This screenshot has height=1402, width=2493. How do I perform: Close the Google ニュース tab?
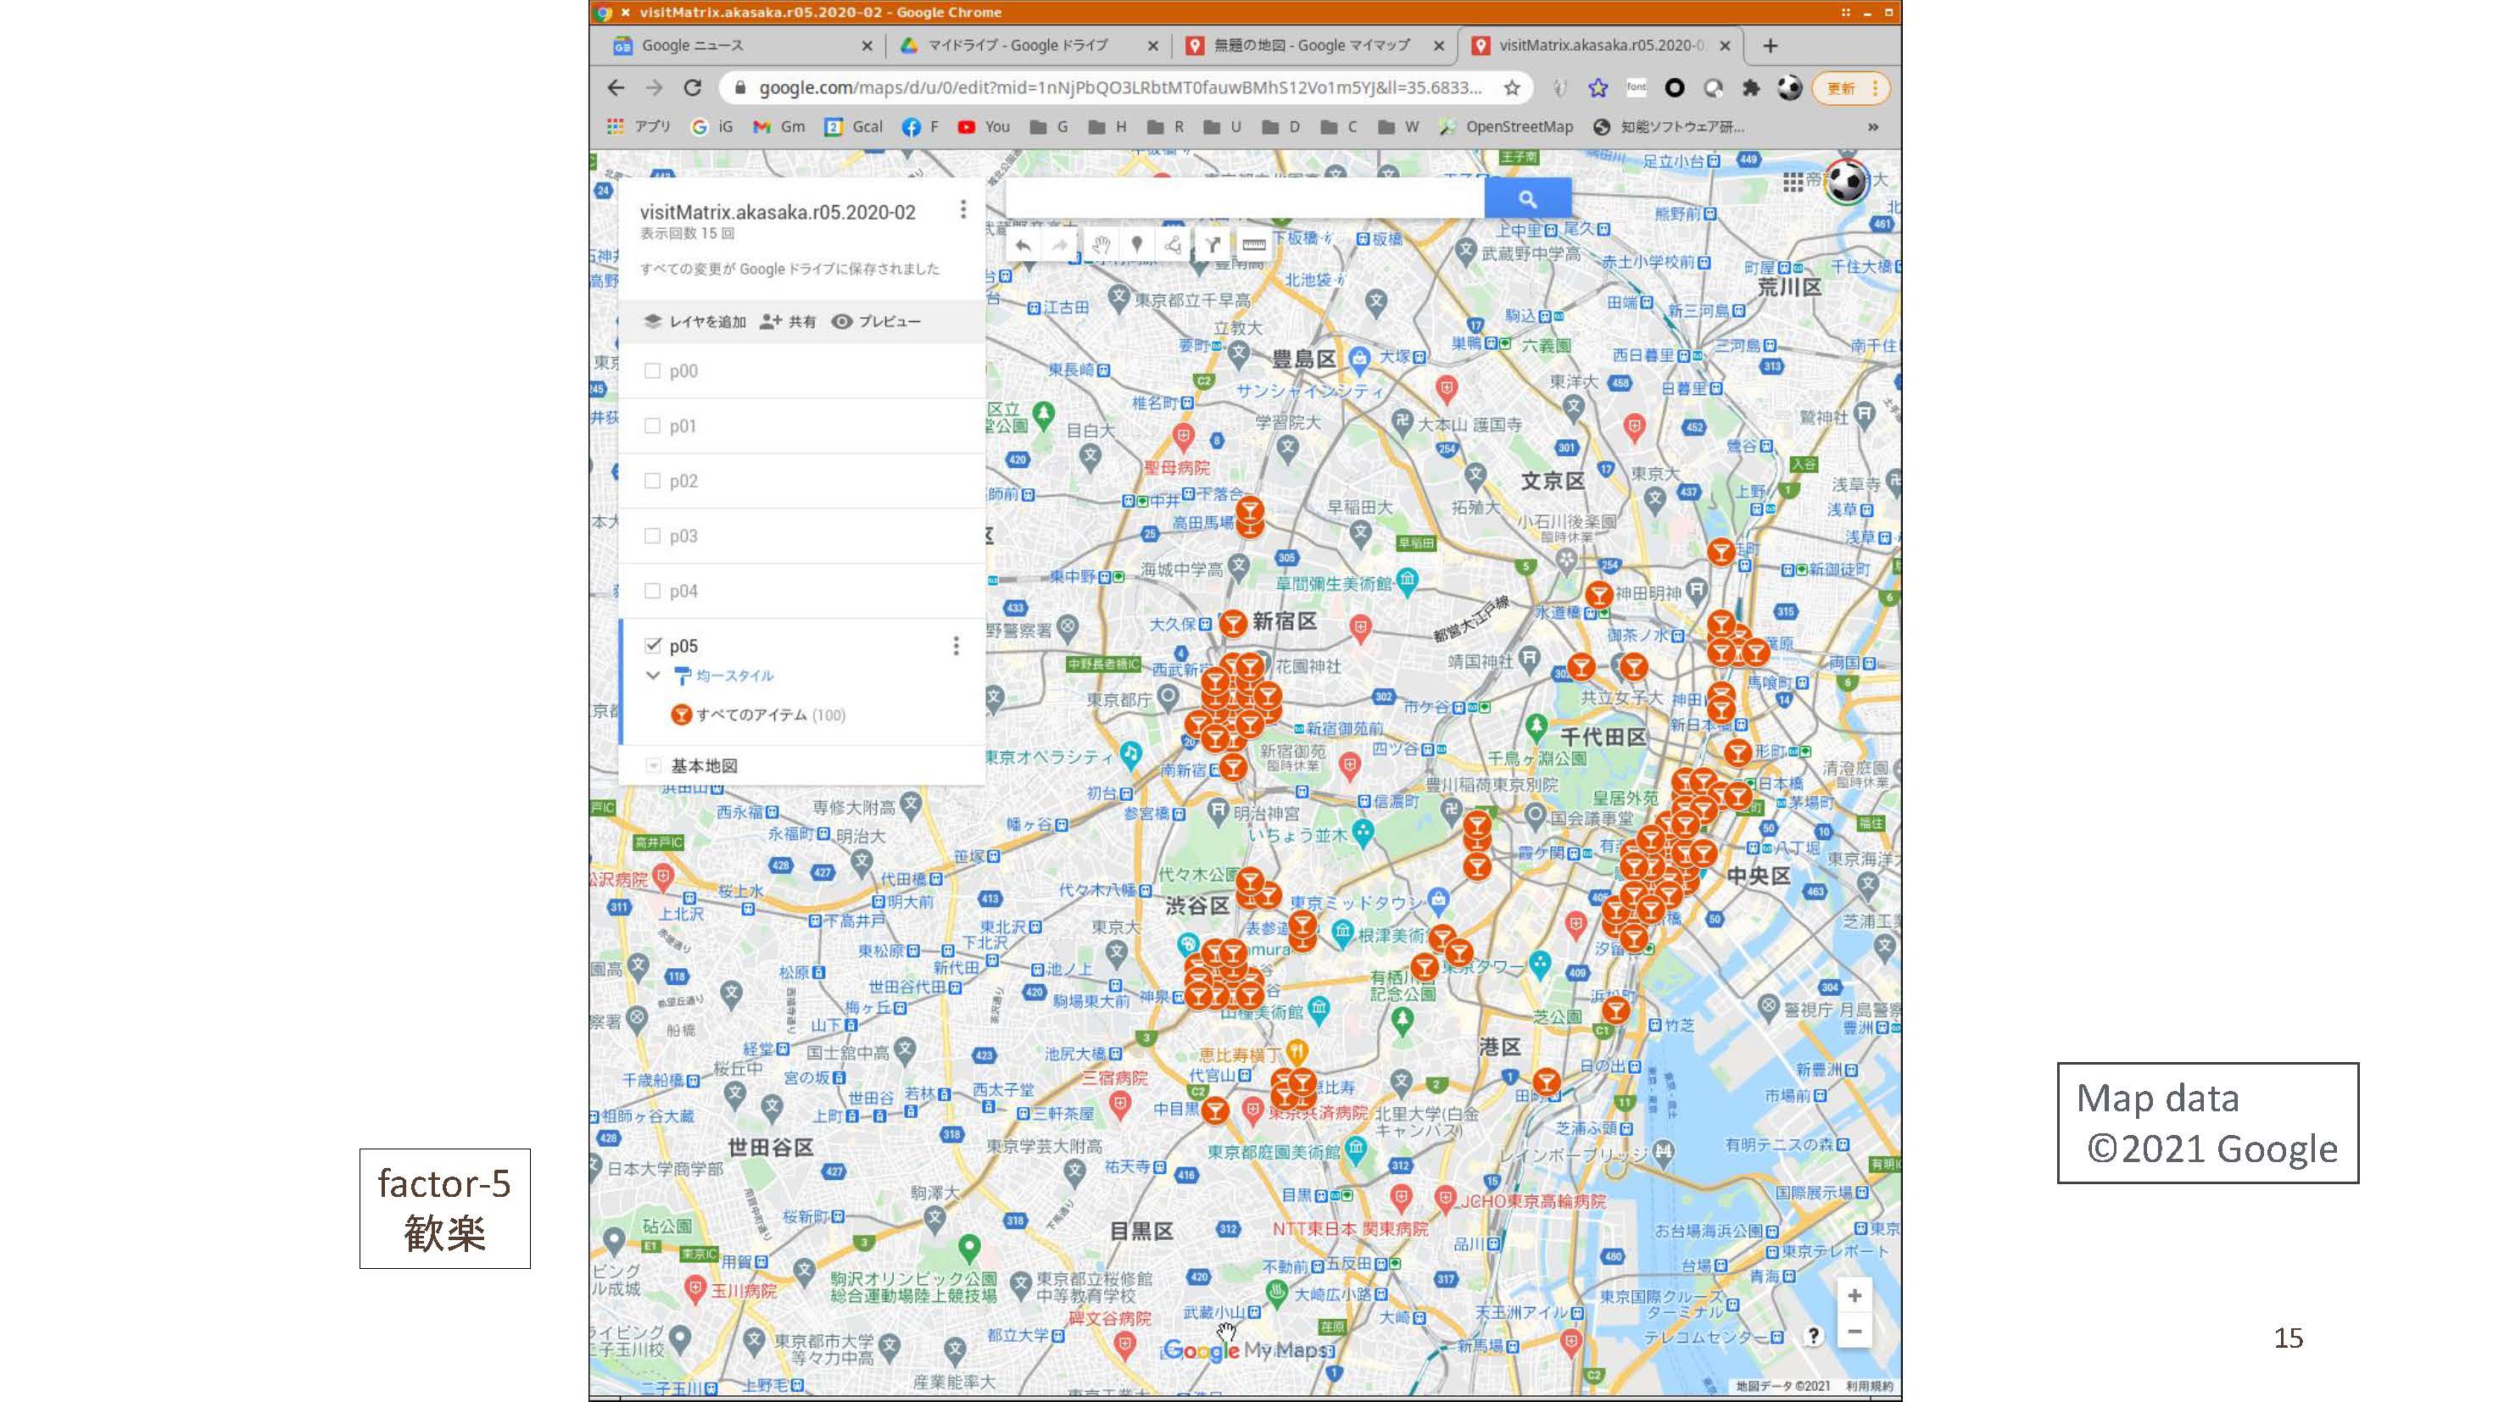866,46
